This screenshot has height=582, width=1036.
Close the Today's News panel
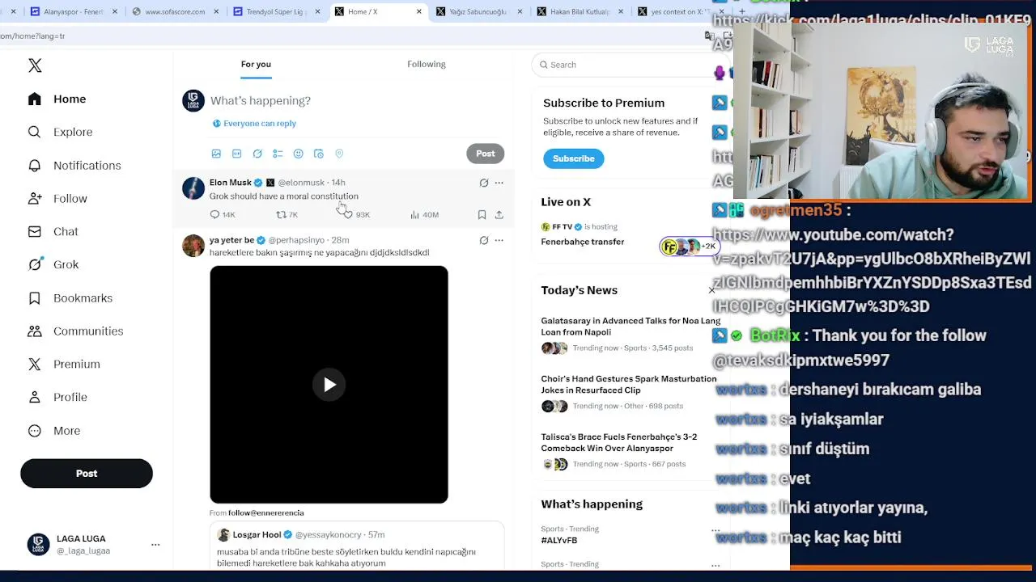(x=712, y=290)
